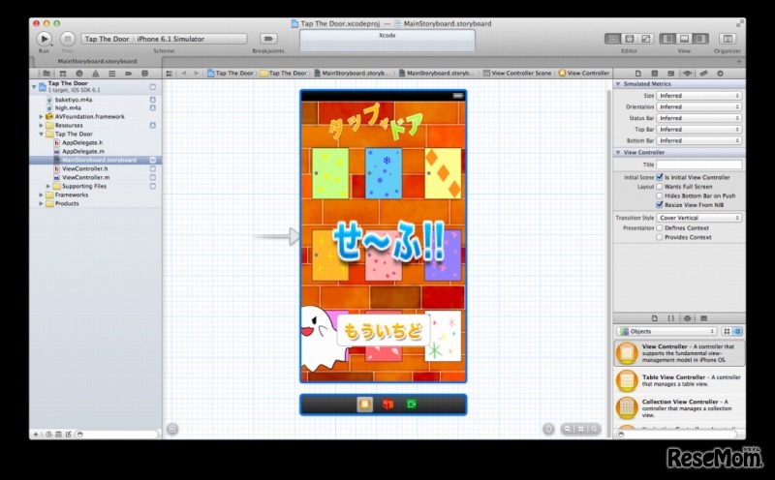Viewport: 775px width, 480px height.
Task: Switch to the File inspector icon
Action: pos(638,73)
